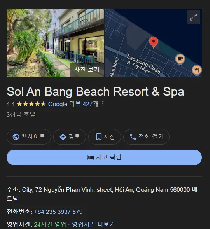The width and height of the screenshot is (210, 229).
Task: Click the phone icon for 전화 걸기
Action: (133, 137)
